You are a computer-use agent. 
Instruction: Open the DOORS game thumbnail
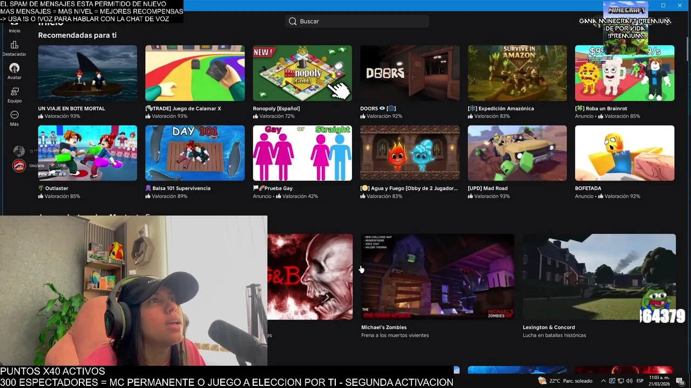pyautogui.click(x=410, y=73)
